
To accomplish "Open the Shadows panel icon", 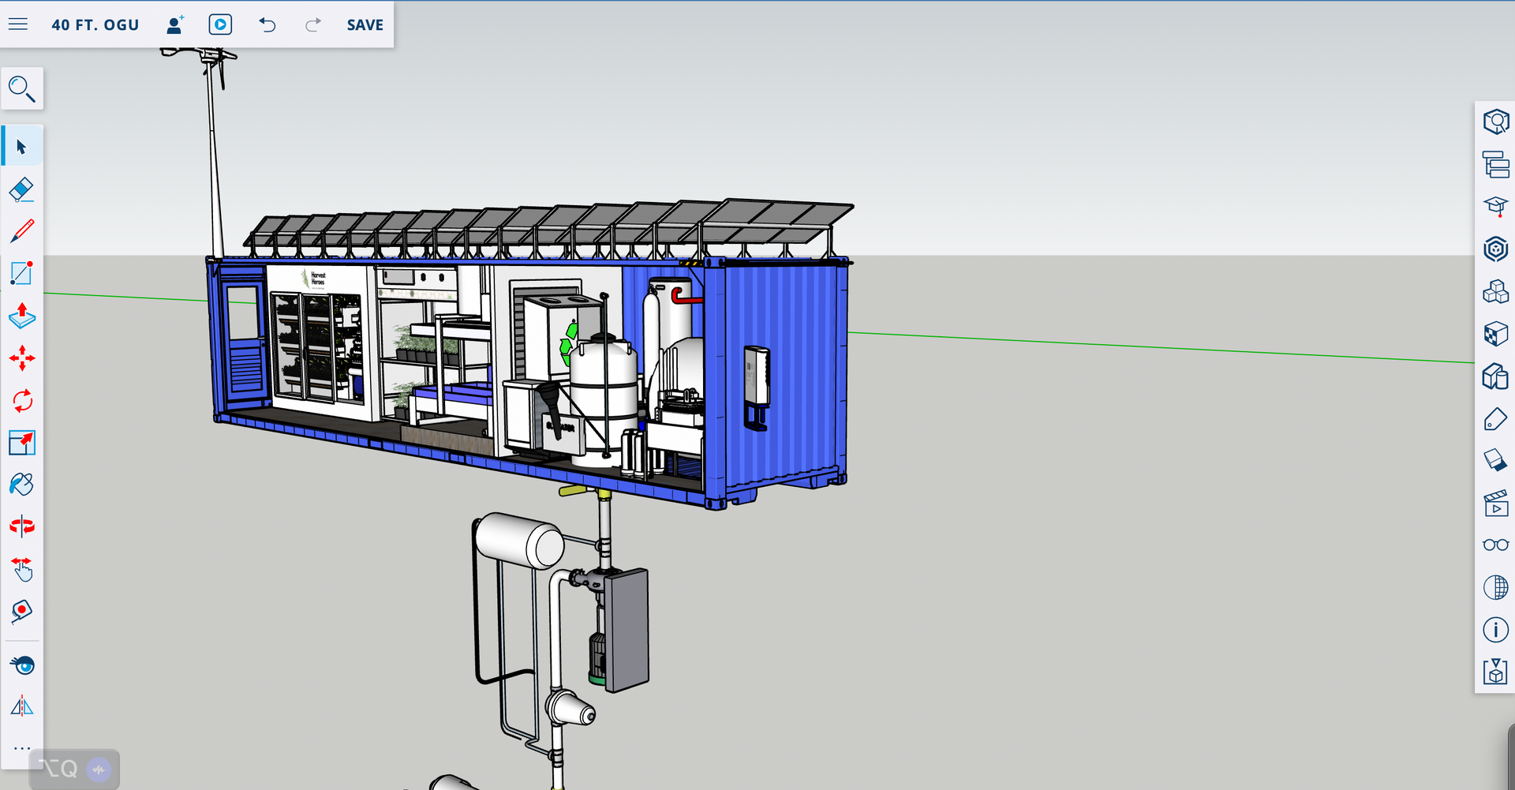I will (x=1496, y=461).
